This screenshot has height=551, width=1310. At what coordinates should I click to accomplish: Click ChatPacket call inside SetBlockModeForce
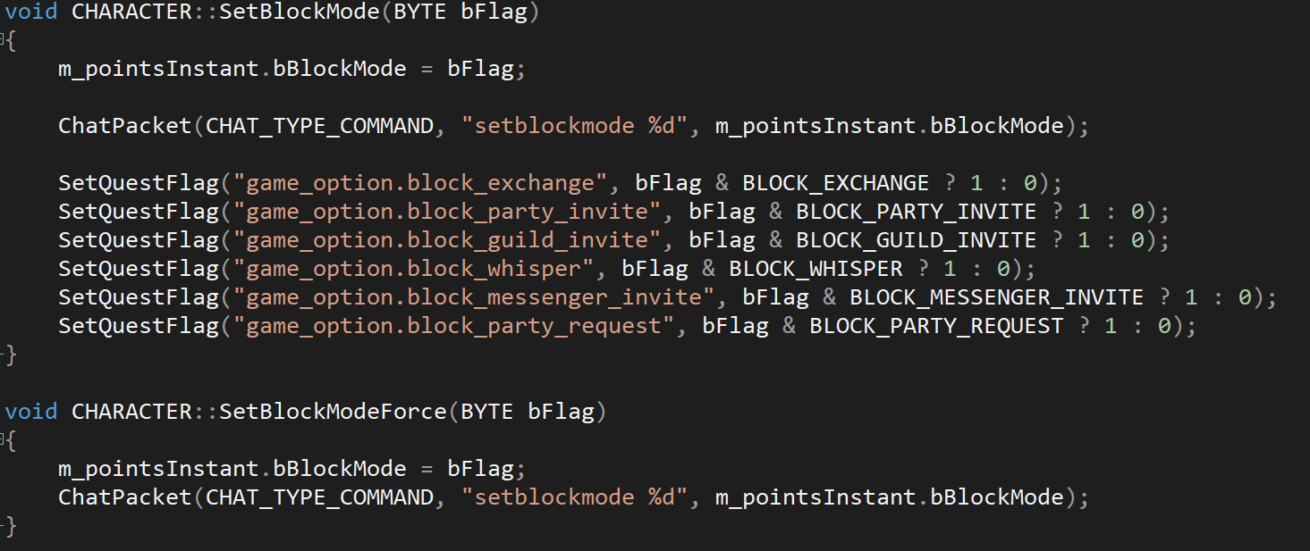coord(124,497)
